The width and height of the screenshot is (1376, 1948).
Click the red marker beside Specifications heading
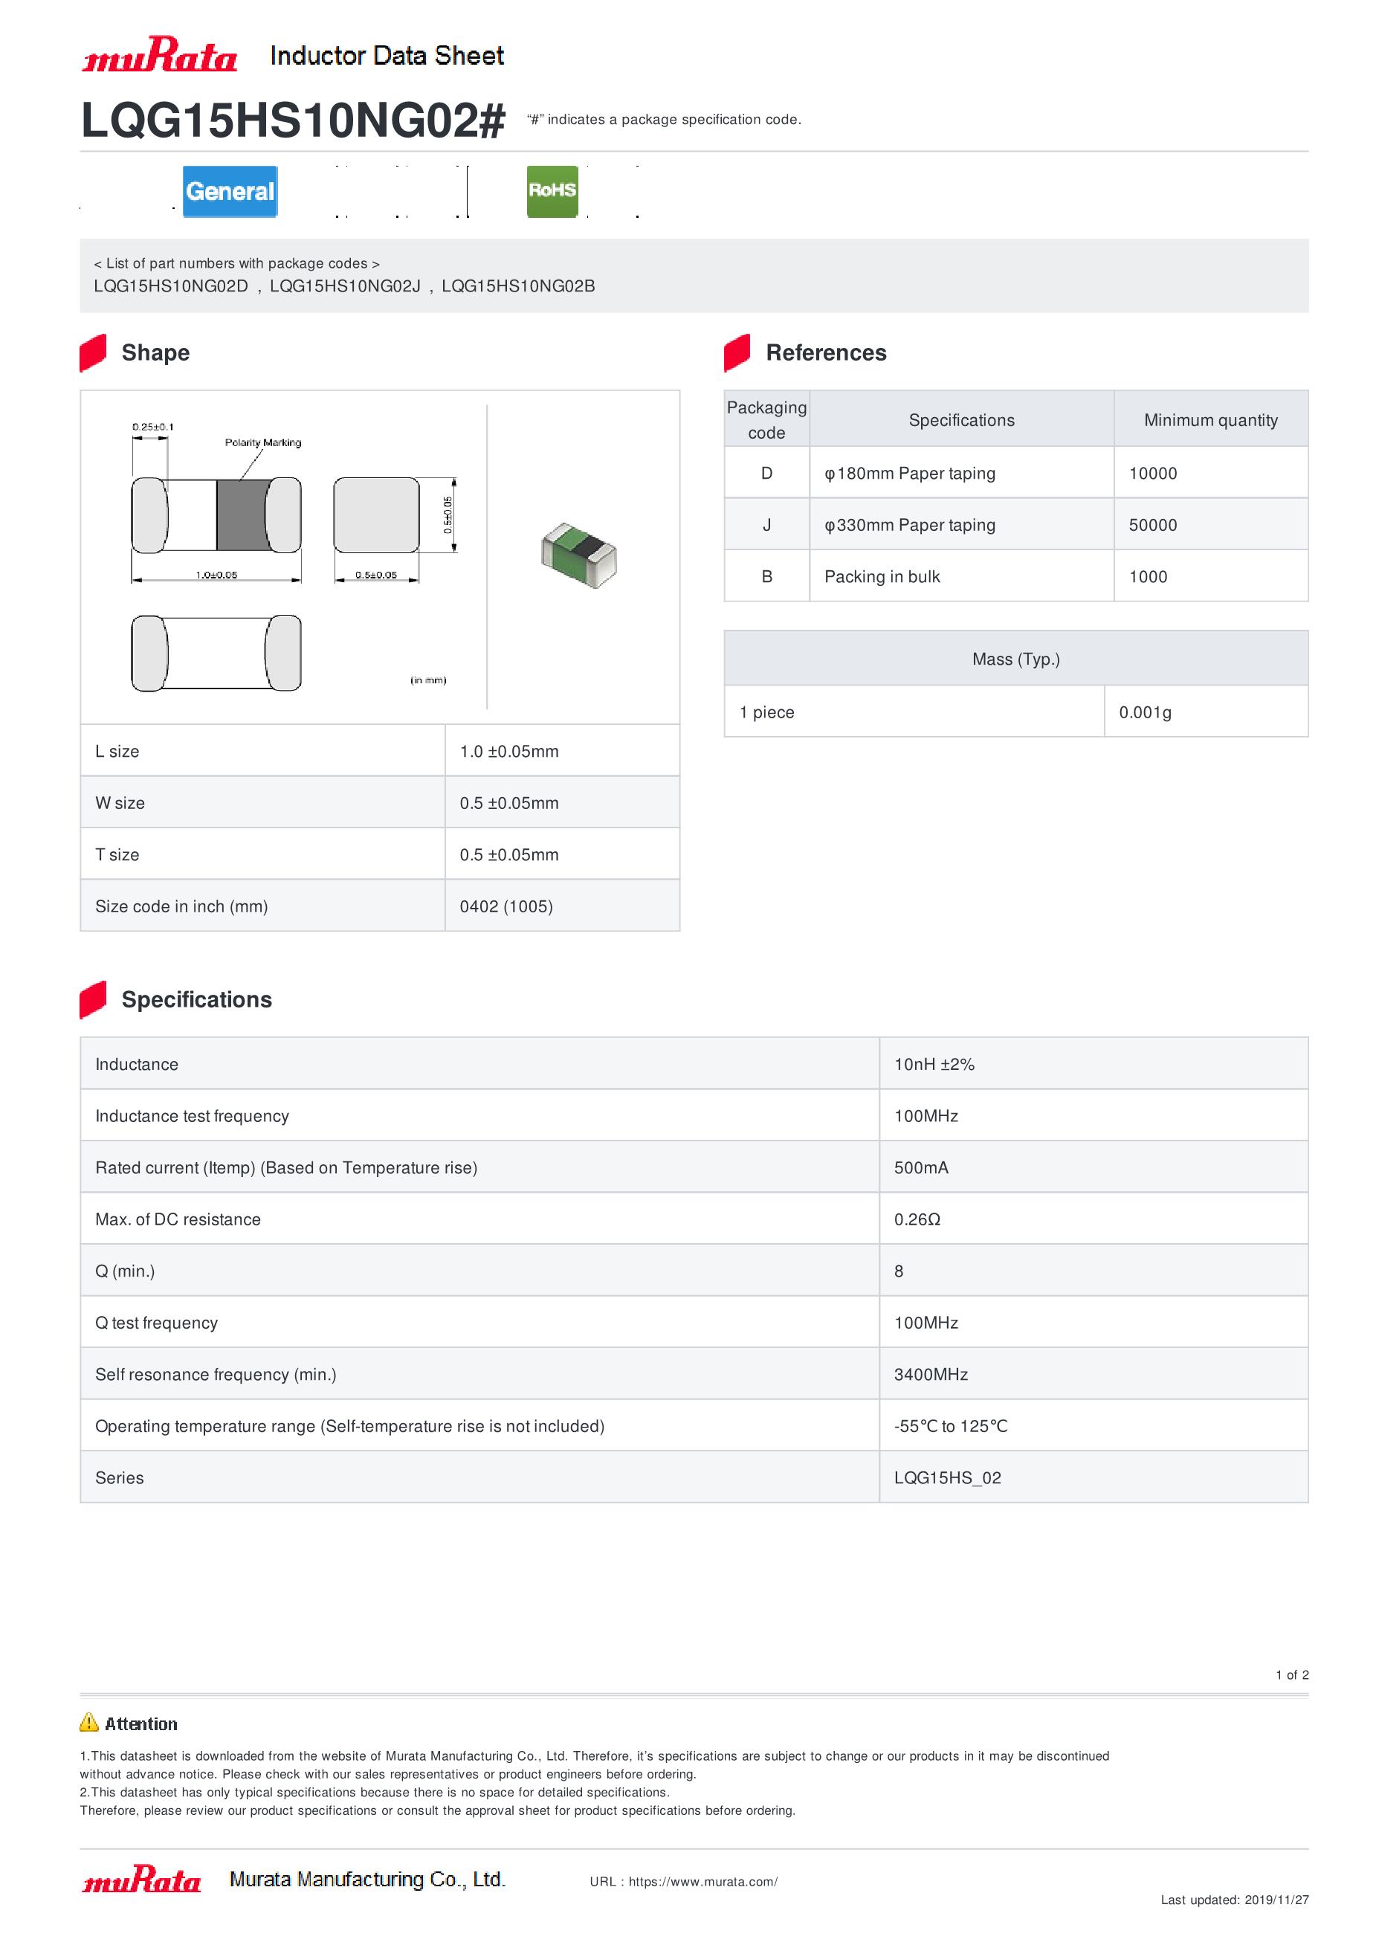(x=92, y=999)
